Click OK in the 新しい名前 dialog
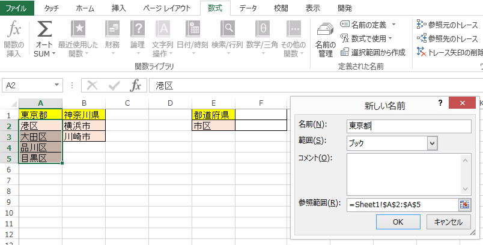The image size is (483, 245). (x=398, y=222)
